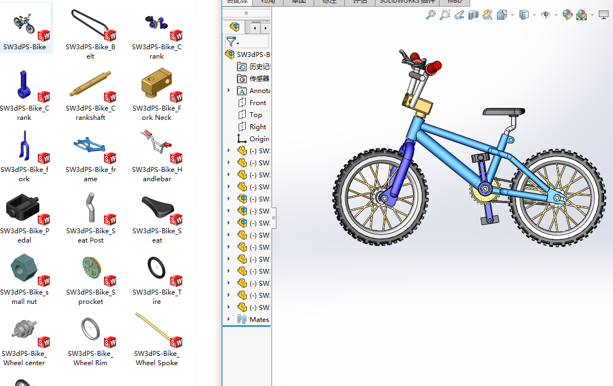
Task: Click the View Orientation cube icon
Action: pos(503,15)
